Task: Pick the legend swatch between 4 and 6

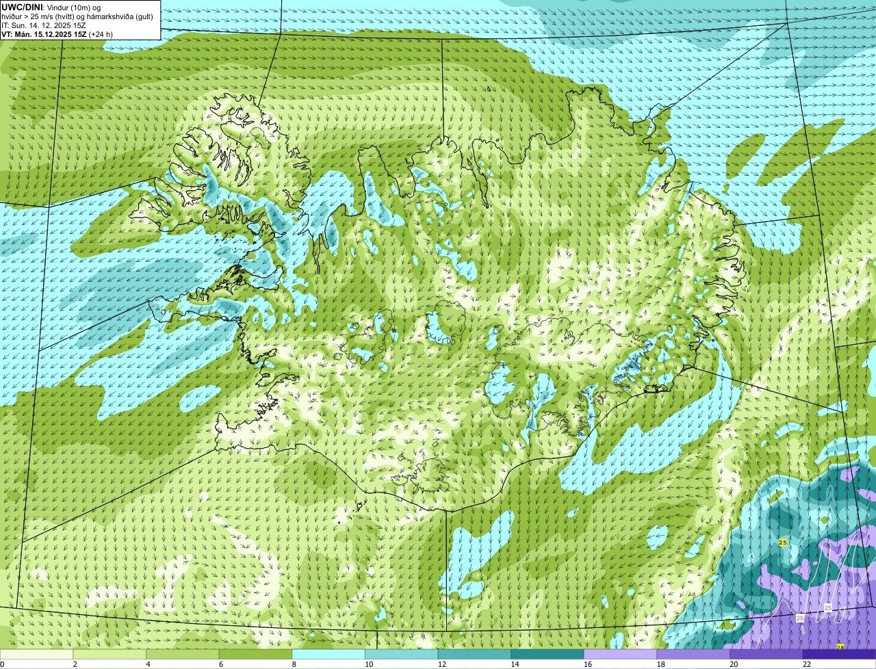Action: coord(183,655)
